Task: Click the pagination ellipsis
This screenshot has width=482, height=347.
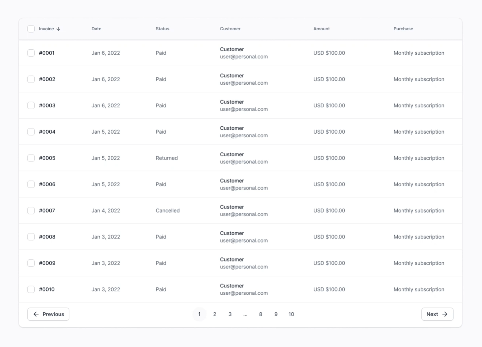Action: 245,314
